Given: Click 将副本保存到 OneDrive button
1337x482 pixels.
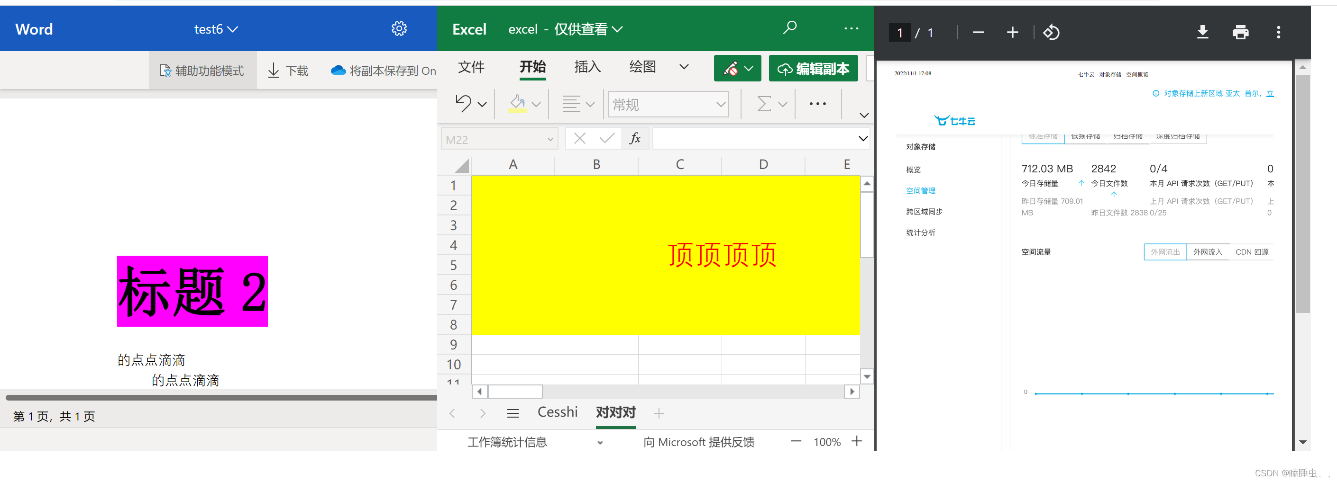Looking at the screenshot, I should pyautogui.click(x=384, y=71).
